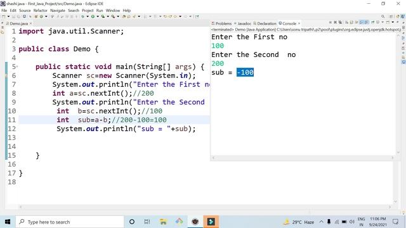
Task: Click the green bug Debug icon
Action: (x=83, y=16)
